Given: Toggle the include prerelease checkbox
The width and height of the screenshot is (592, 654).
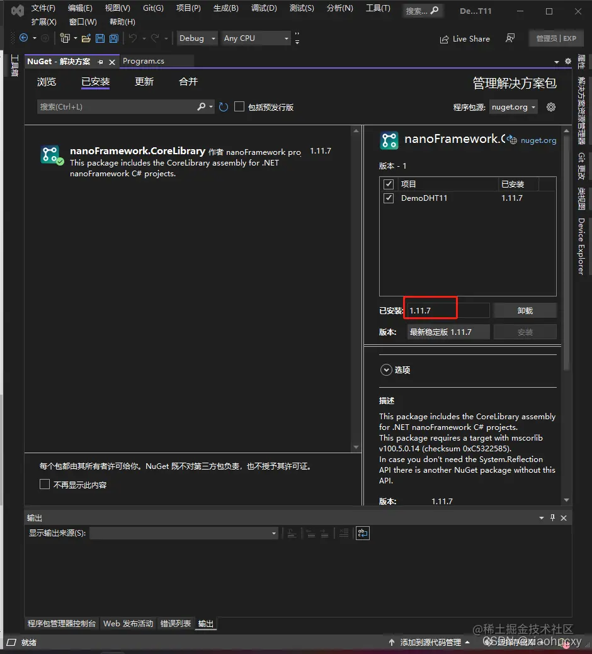Looking at the screenshot, I should tap(239, 107).
